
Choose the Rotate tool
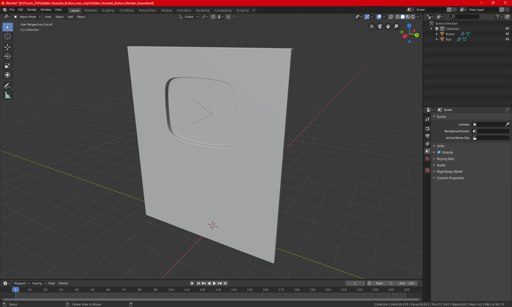pyautogui.click(x=7, y=56)
